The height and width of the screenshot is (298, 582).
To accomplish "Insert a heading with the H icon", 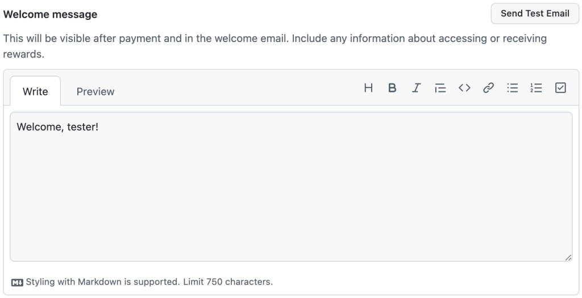I will point(368,88).
